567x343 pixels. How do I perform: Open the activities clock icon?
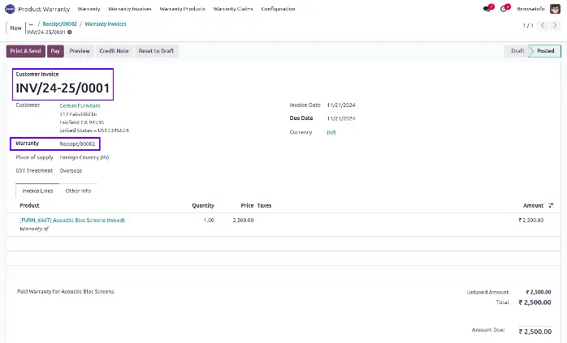click(504, 8)
